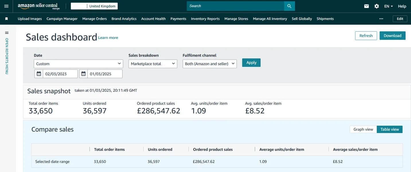The image size is (411, 172).
Task: Open Account Health page
Action: point(153,19)
